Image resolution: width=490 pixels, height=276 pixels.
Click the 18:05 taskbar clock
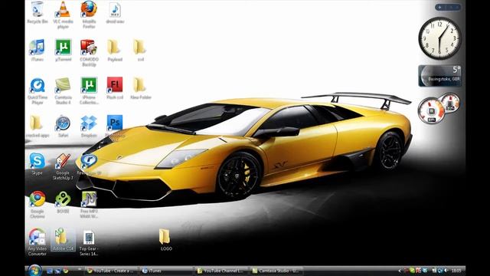coord(456,271)
